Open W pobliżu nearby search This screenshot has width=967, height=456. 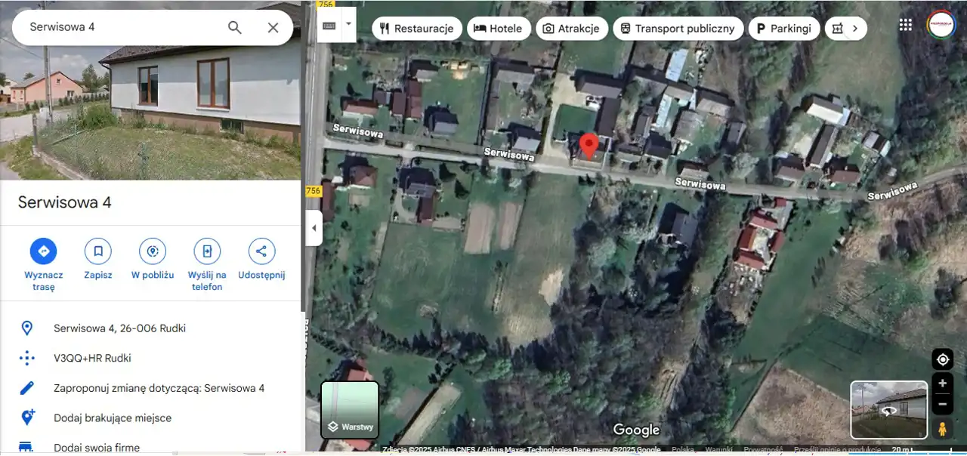click(x=153, y=251)
